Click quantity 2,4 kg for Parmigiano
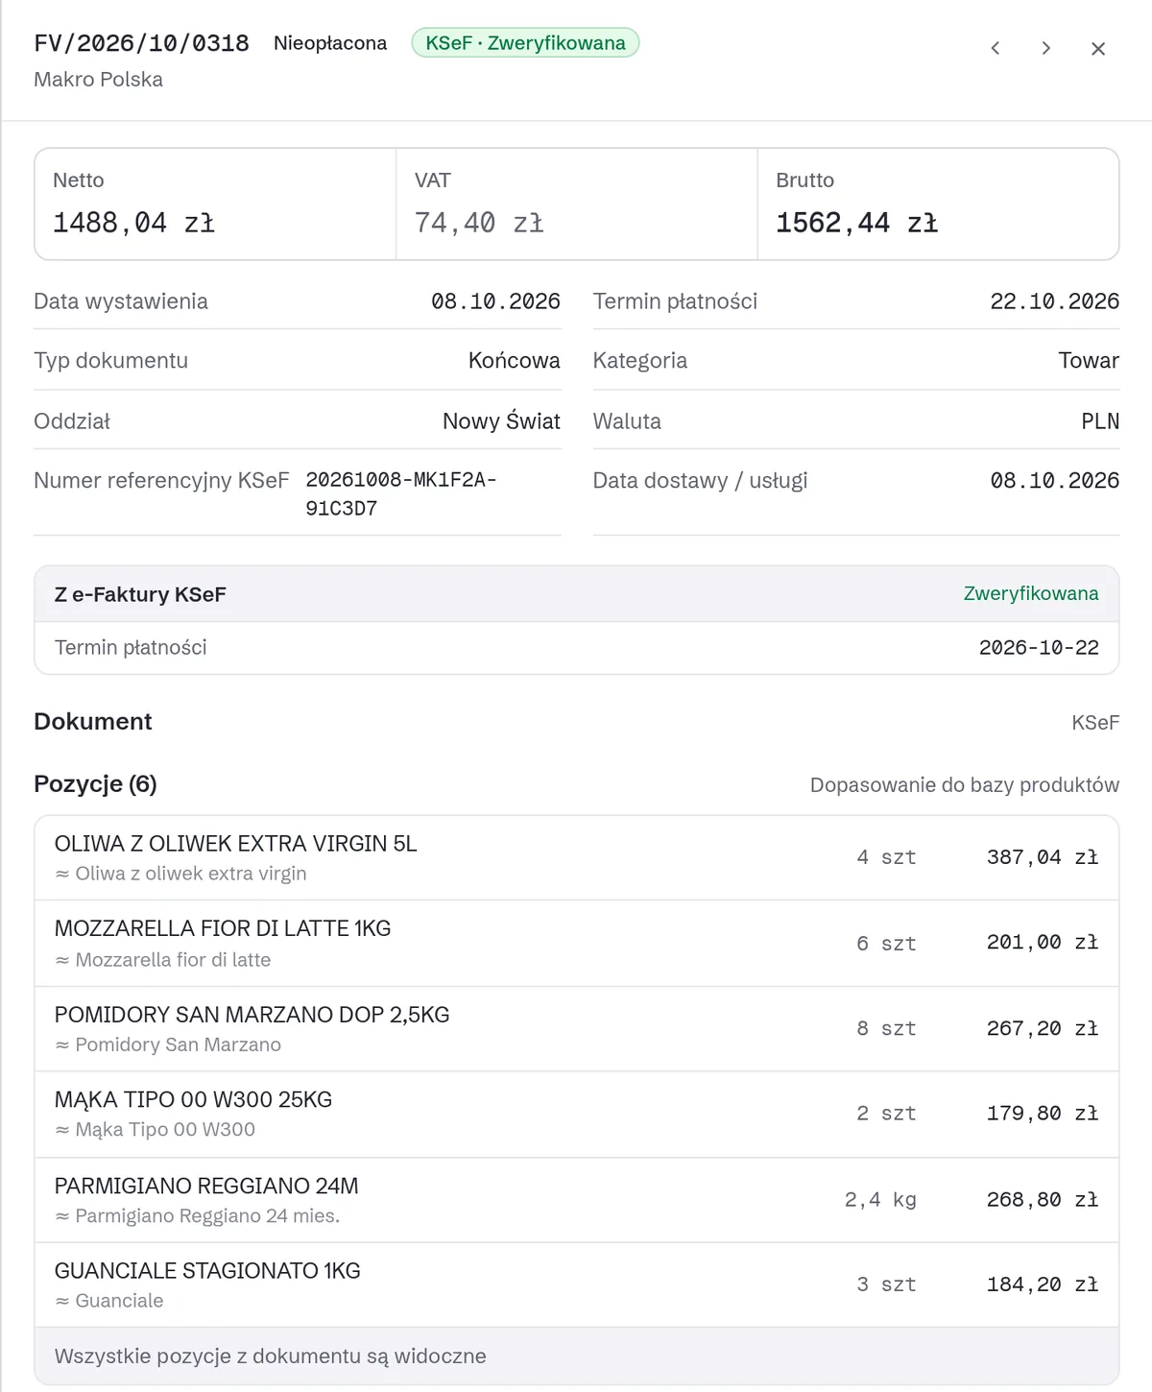Screen dimensions: 1152x1392 (880, 1200)
